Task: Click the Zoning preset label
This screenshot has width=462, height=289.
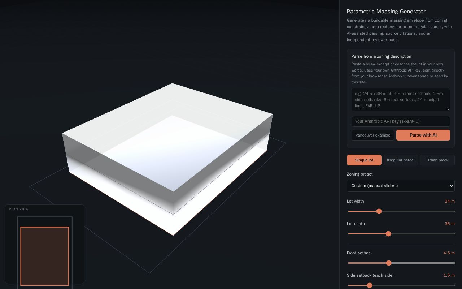Action: 359,174
